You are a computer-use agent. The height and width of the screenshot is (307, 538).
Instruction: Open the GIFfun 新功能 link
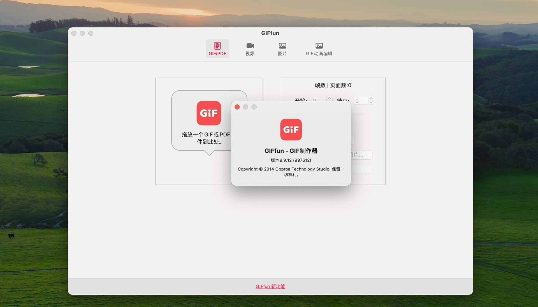click(x=270, y=286)
